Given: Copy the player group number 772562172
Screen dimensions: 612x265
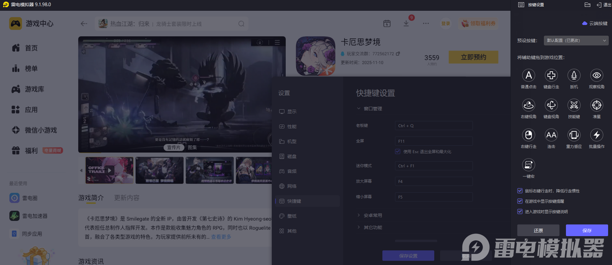Looking at the screenshot, I should pyautogui.click(x=398, y=54).
